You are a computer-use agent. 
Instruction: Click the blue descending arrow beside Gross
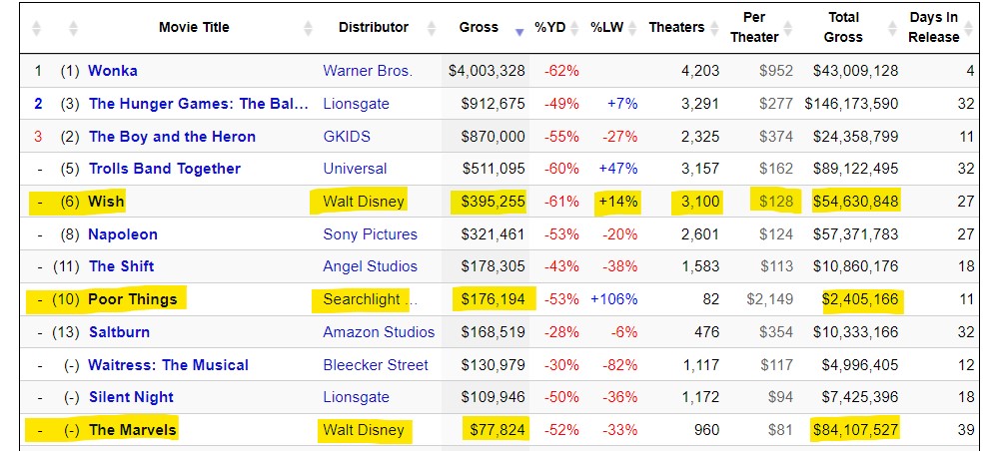(518, 31)
